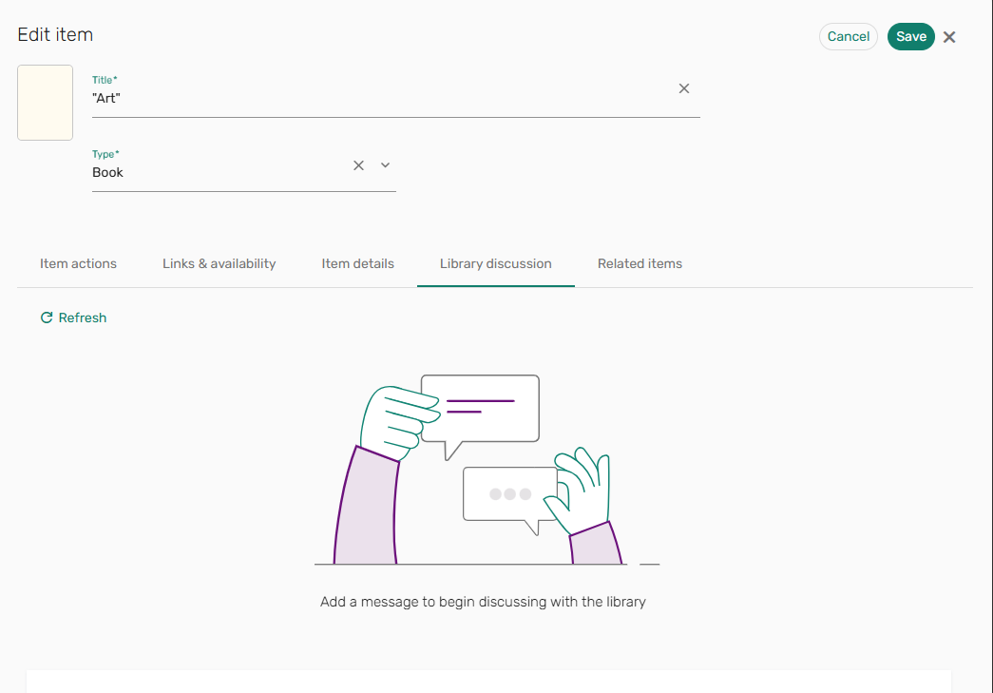Viewport: 993px width, 693px height.
Task: Click the item cover thumbnail placeholder
Action: click(x=45, y=103)
